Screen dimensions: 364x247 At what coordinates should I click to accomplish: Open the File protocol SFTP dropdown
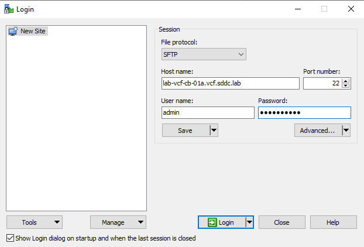pyautogui.click(x=204, y=54)
